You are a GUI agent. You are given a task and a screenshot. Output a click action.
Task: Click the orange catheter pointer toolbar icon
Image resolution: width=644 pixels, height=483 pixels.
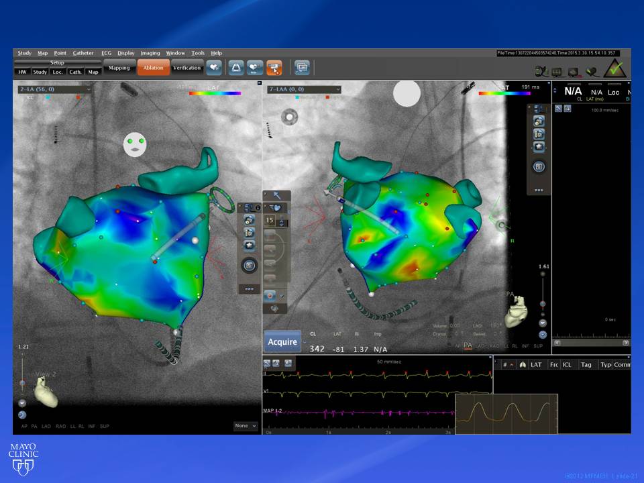[x=273, y=68]
